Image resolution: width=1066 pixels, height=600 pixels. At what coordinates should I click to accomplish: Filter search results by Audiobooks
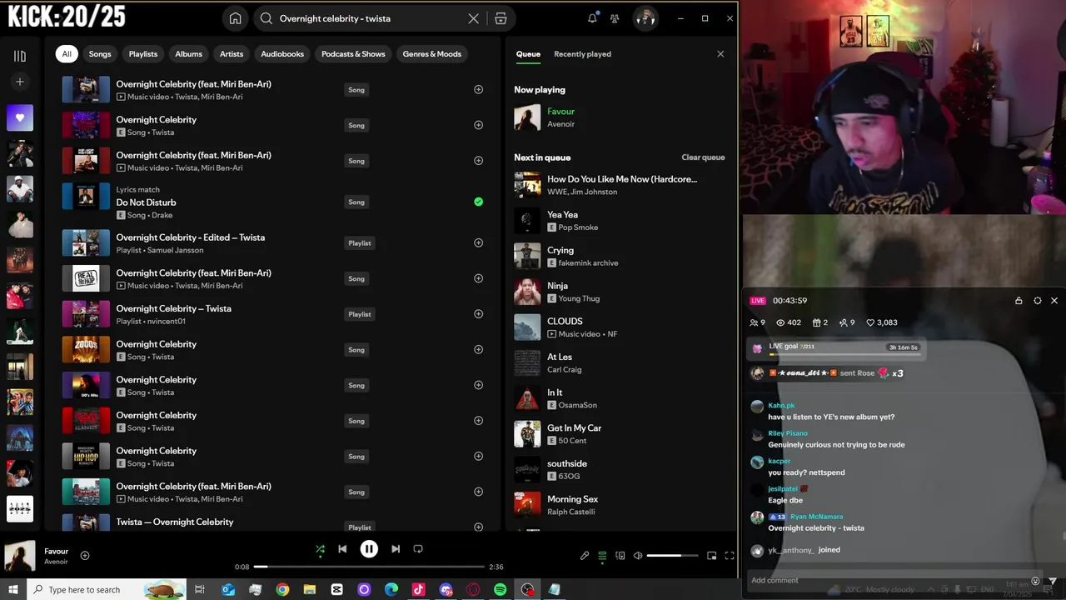coord(282,54)
